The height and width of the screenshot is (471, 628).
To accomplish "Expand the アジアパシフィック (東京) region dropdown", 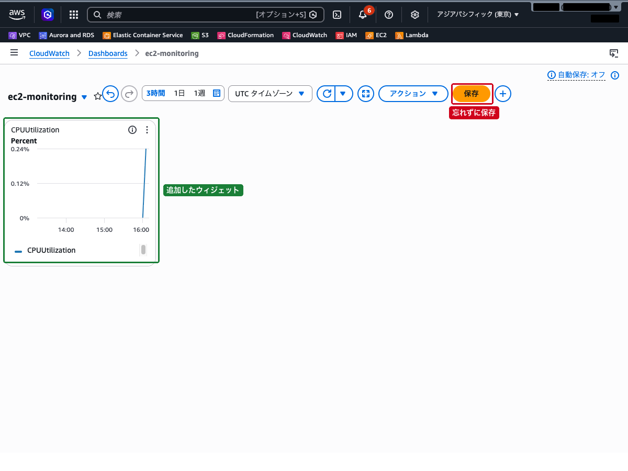I will coord(478,15).
